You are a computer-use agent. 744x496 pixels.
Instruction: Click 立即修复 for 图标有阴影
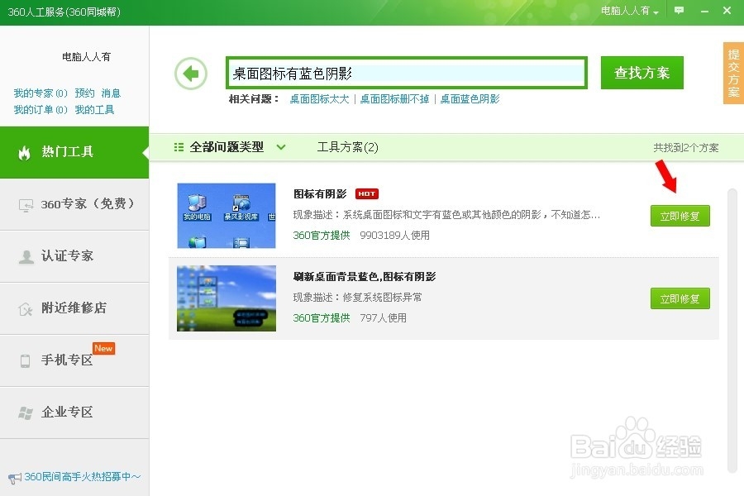click(680, 216)
